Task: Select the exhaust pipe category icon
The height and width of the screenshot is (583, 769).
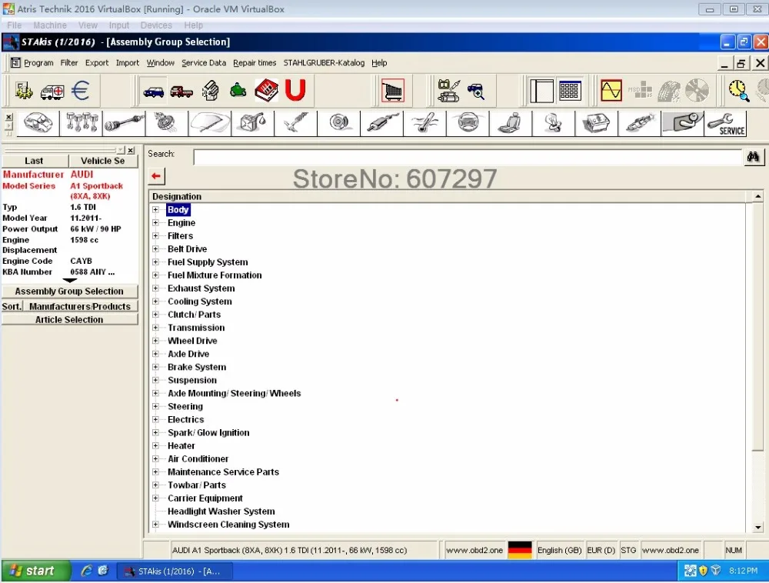Action: pyautogui.click(x=382, y=123)
